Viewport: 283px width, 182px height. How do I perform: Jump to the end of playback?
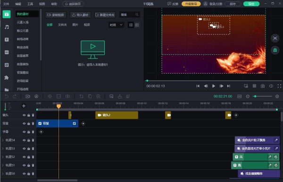229,86
